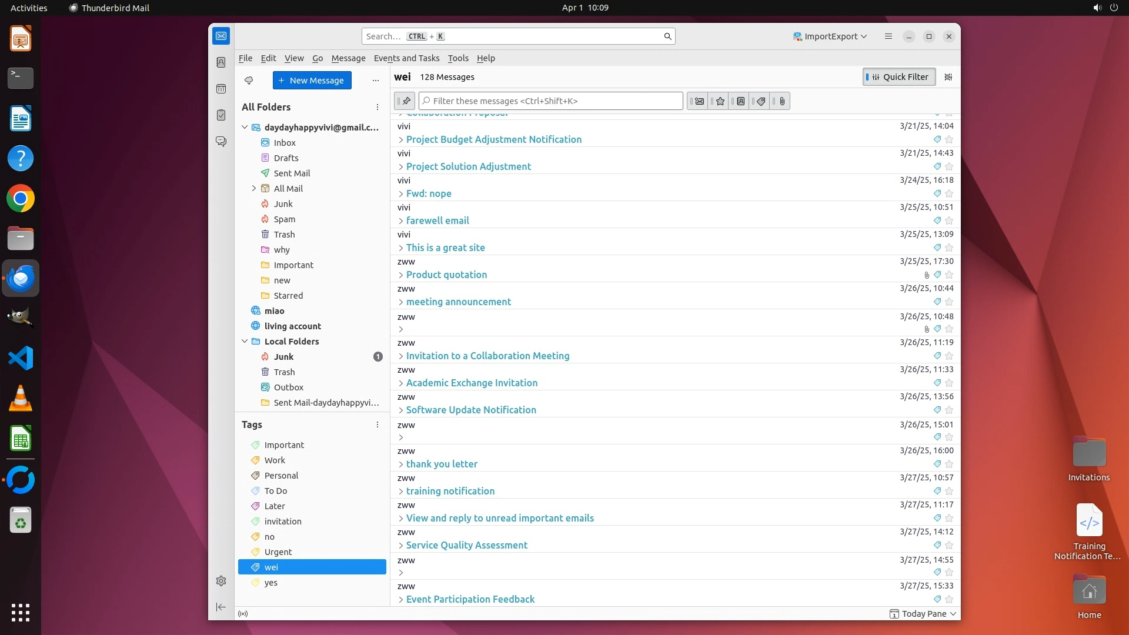This screenshot has width=1129, height=635.
Task: Open the Events and Tasks menu
Action: pyautogui.click(x=406, y=58)
